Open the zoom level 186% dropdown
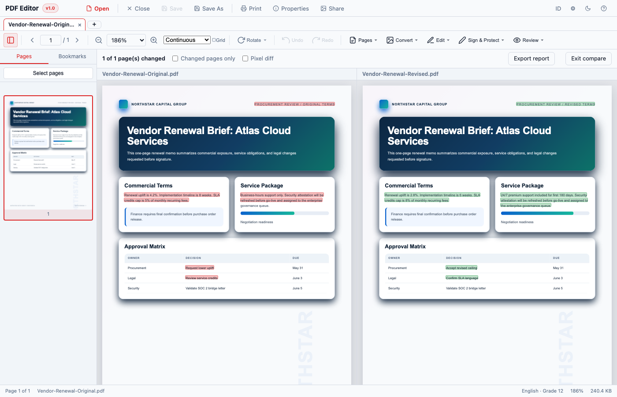 click(x=126, y=40)
